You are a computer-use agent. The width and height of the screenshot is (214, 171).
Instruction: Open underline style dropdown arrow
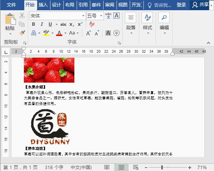(57, 25)
